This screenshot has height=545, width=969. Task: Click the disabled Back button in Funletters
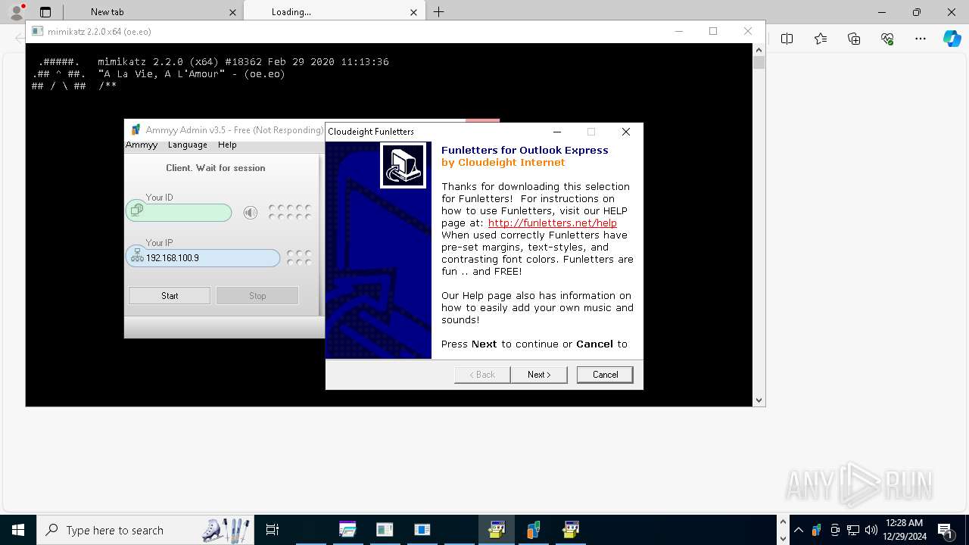pyautogui.click(x=482, y=375)
